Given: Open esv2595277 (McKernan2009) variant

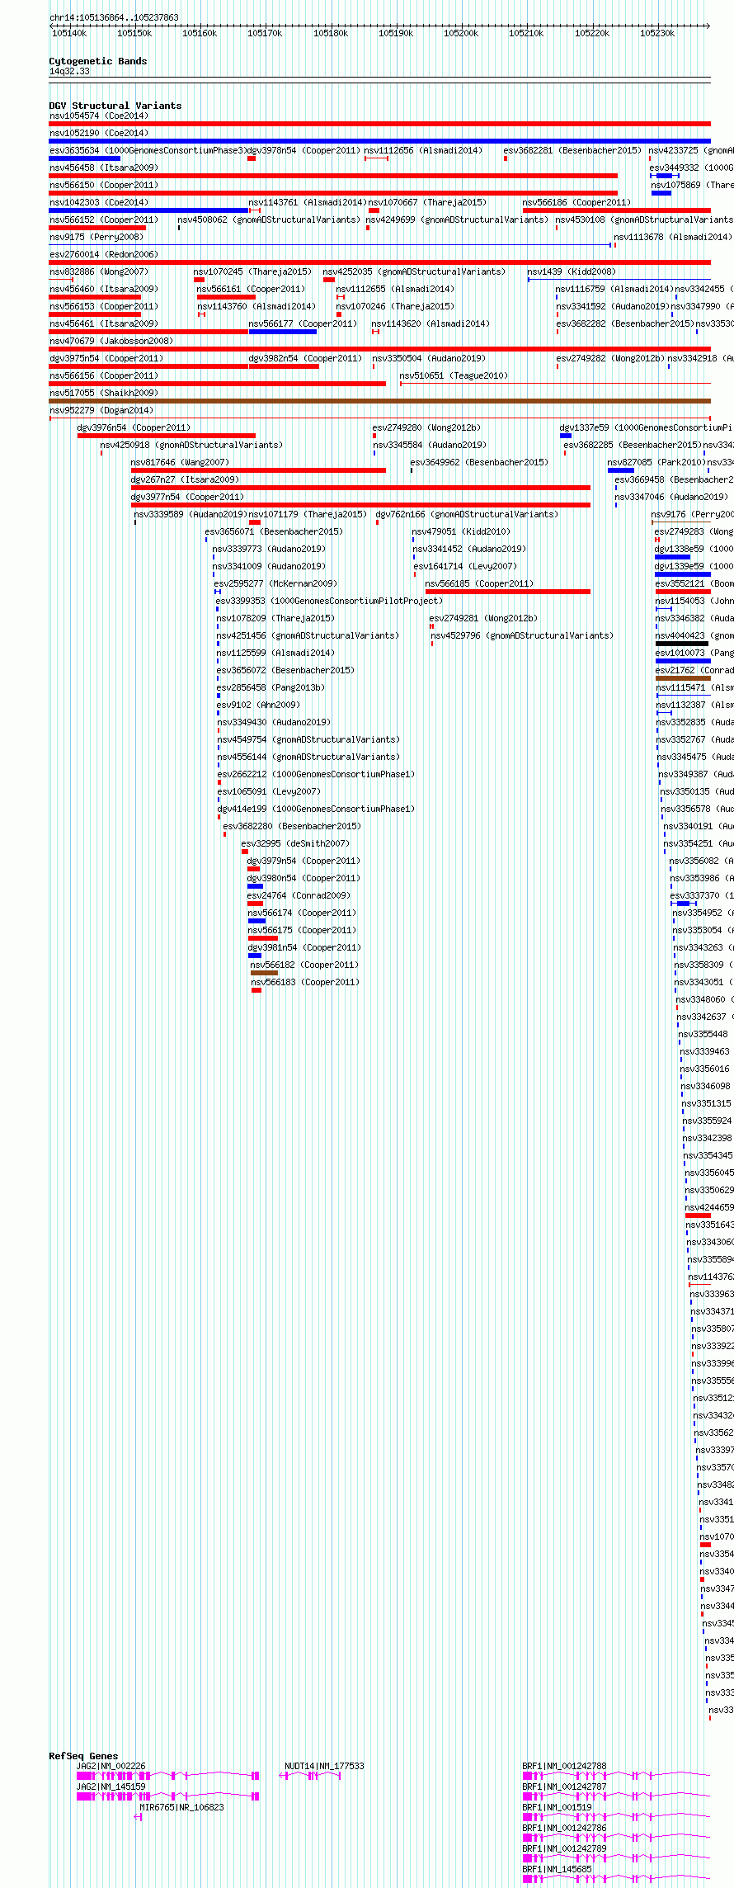Looking at the screenshot, I should tap(276, 583).
